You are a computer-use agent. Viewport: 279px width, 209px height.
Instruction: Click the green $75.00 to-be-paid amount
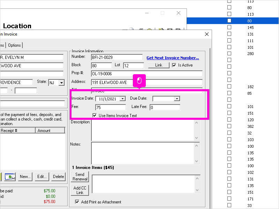(x=50, y=191)
